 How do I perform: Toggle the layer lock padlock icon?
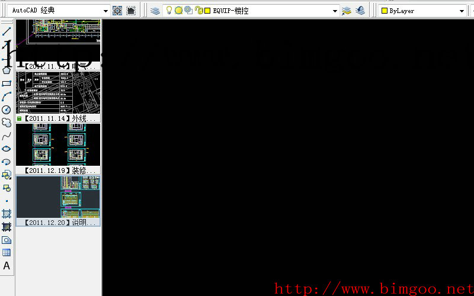pos(198,11)
